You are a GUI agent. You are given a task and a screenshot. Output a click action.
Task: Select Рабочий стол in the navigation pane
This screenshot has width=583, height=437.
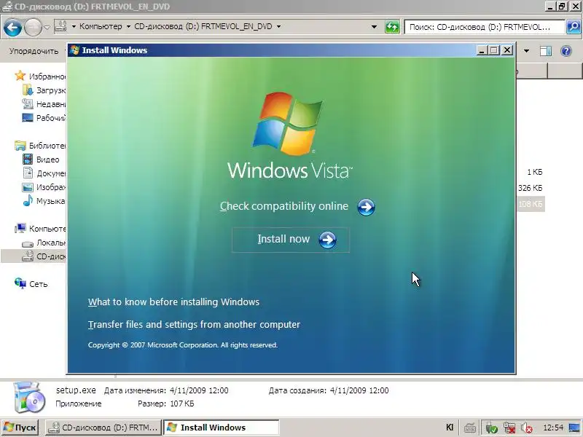coord(50,118)
